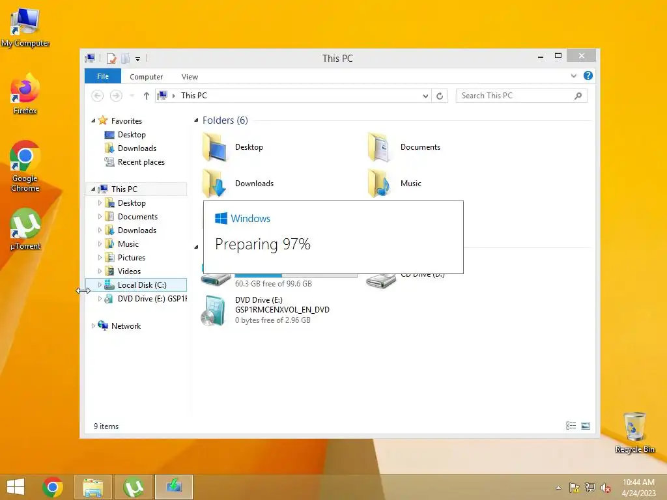The image size is (667, 500).
Task: Expand Documents in navigation tree
Action: tap(100, 217)
